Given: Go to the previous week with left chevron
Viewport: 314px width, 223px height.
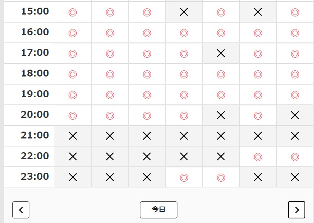Looking at the screenshot, I should coord(21,210).
